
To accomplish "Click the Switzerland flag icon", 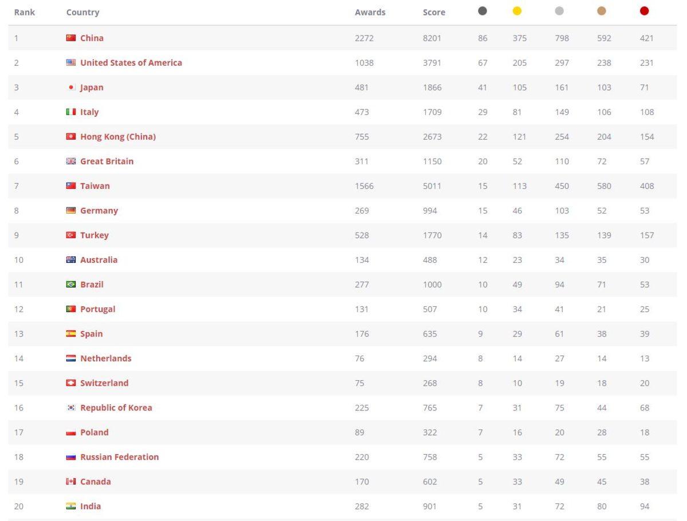I will tap(71, 383).
